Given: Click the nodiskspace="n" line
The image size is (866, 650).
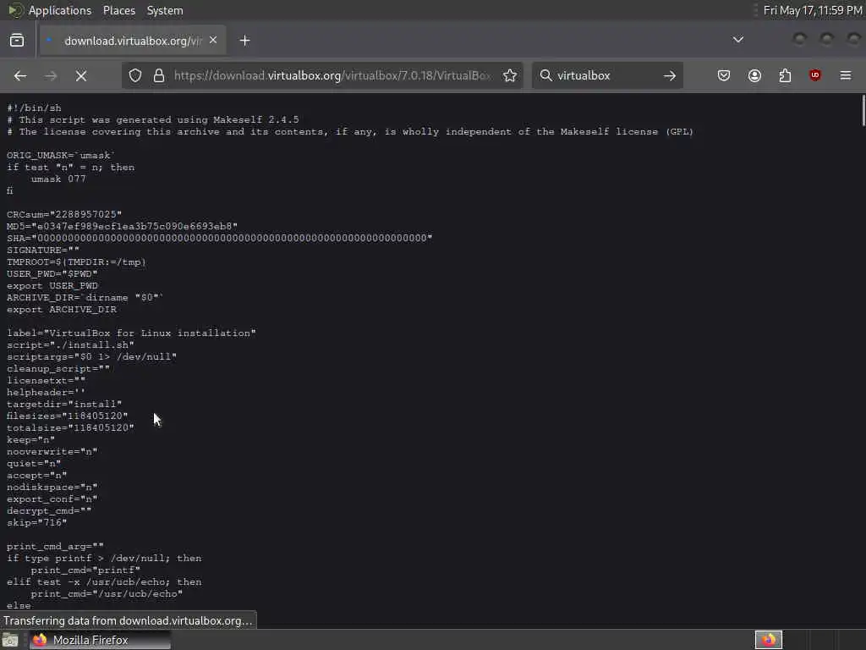Looking at the screenshot, I should coord(52,487).
